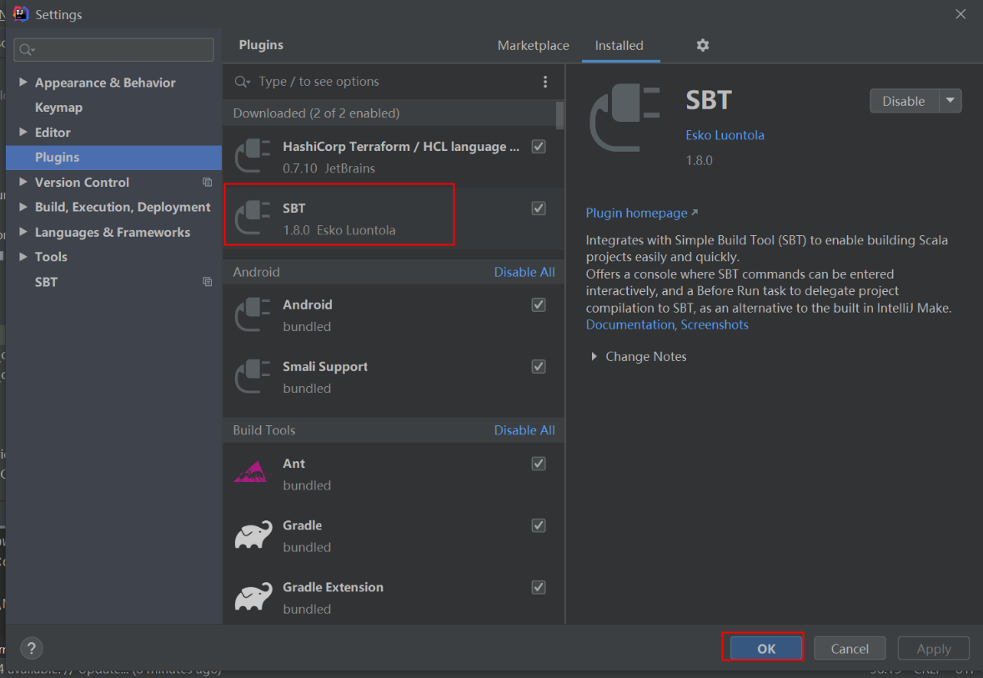The height and width of the screenshot is (678, 983).
Task: Open the Disable button dropdown arrow
Action: tap(950, 100)
